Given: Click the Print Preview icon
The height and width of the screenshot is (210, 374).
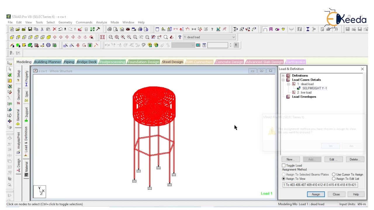Looking at the screenshot, I should [116, 29].
